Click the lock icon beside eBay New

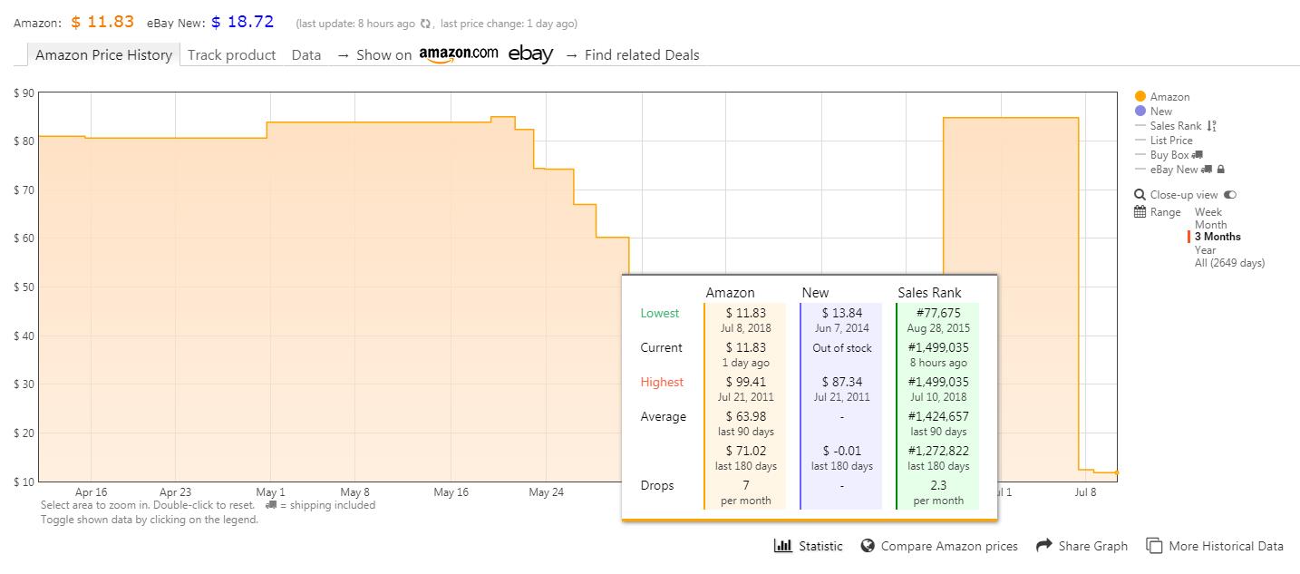point(1221,170)
